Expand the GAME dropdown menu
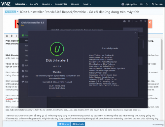This screenshot has width=165, height=127. pyautogui.click(x=87, y=4)
